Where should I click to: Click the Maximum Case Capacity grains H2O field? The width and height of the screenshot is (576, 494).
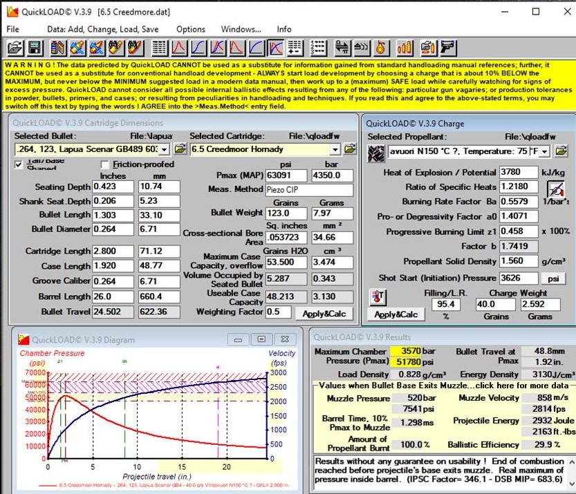point(286,262)
